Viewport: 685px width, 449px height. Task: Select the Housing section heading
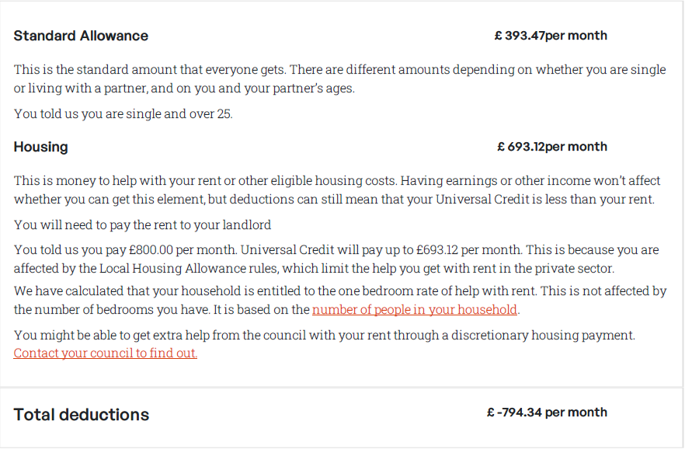(40, 147)
